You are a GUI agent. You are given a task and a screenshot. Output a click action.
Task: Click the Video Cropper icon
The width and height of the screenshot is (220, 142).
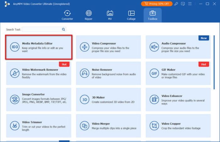click(154, 126)
